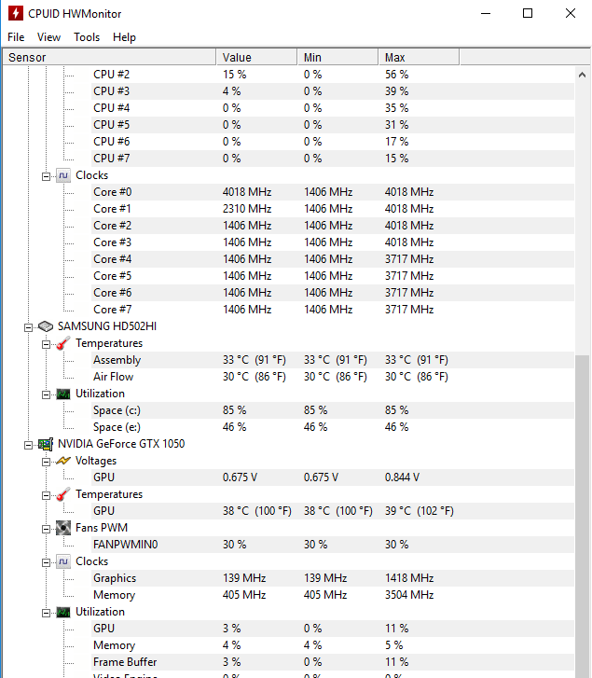Collapse the GPU Voltages section
Screen dimensions: 592x678
point(47,463)
